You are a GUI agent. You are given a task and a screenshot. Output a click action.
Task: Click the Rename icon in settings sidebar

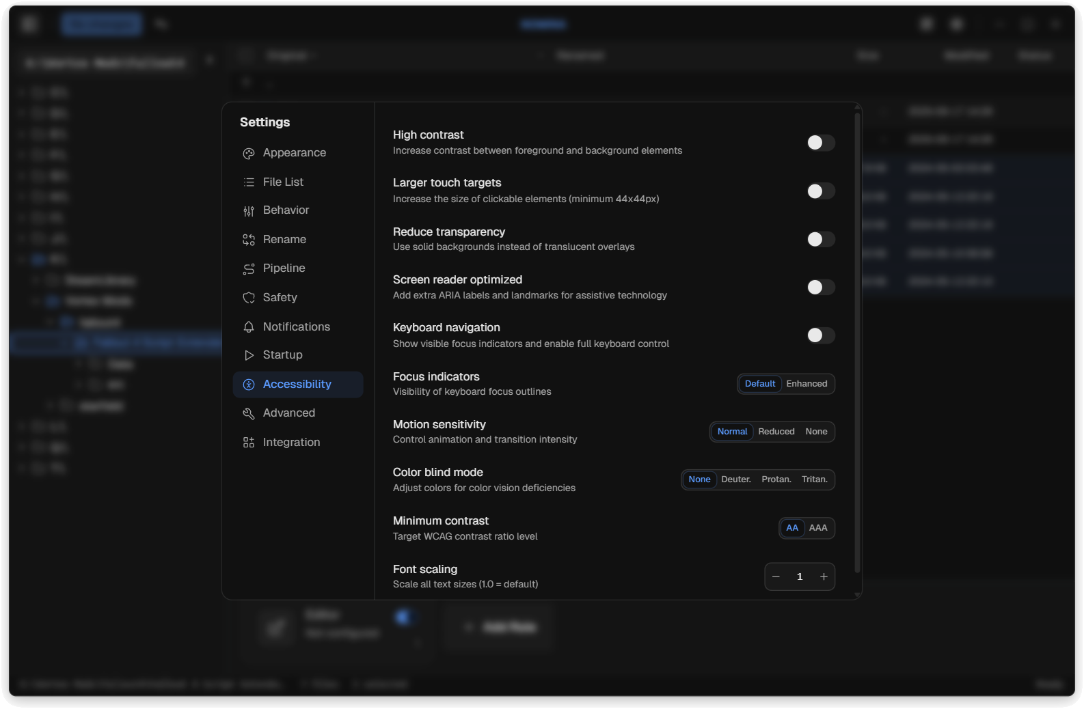249,240
